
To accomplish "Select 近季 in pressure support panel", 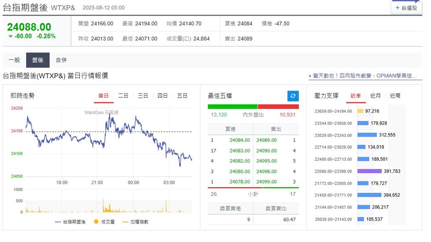I will click(x=356, y=96).
